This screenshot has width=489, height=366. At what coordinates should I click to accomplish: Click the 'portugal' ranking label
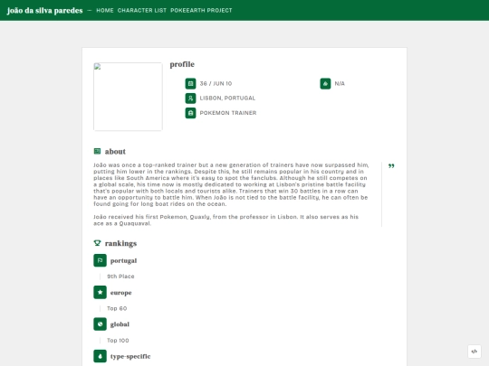(123, 261)
